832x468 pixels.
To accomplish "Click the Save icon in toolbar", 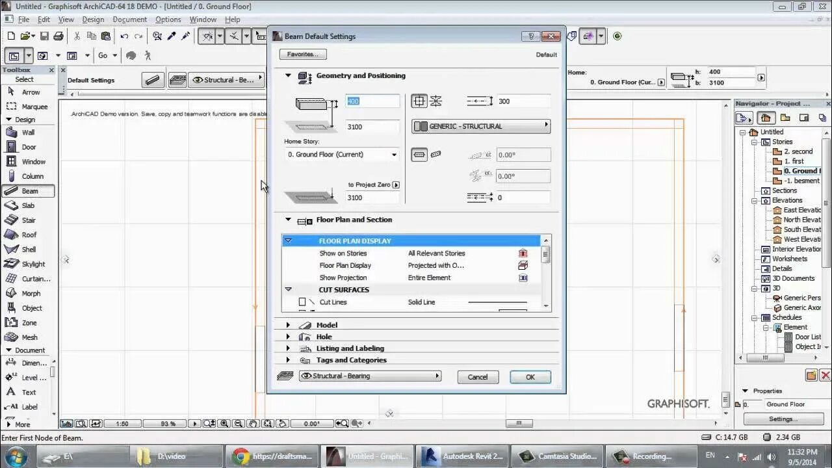I will (x=44, y=36).
